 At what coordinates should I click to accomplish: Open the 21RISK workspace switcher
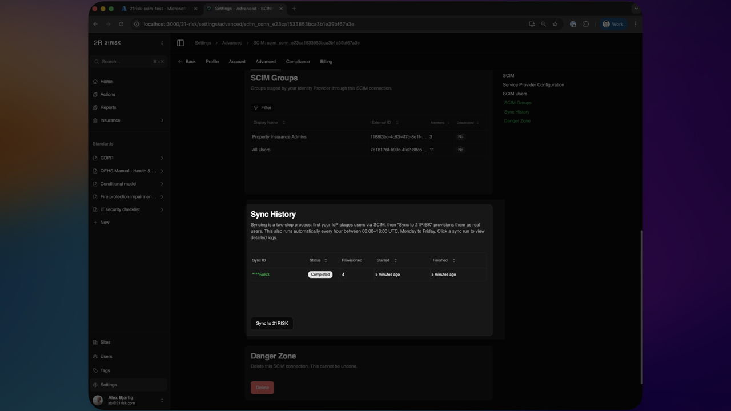point(128,43)
